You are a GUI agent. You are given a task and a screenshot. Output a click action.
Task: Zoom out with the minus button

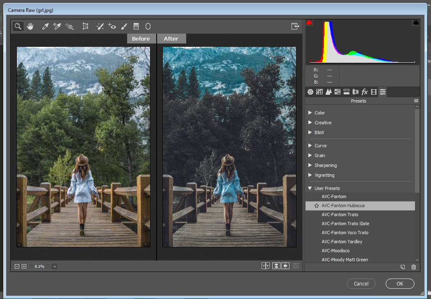click(x=17, y=266)
